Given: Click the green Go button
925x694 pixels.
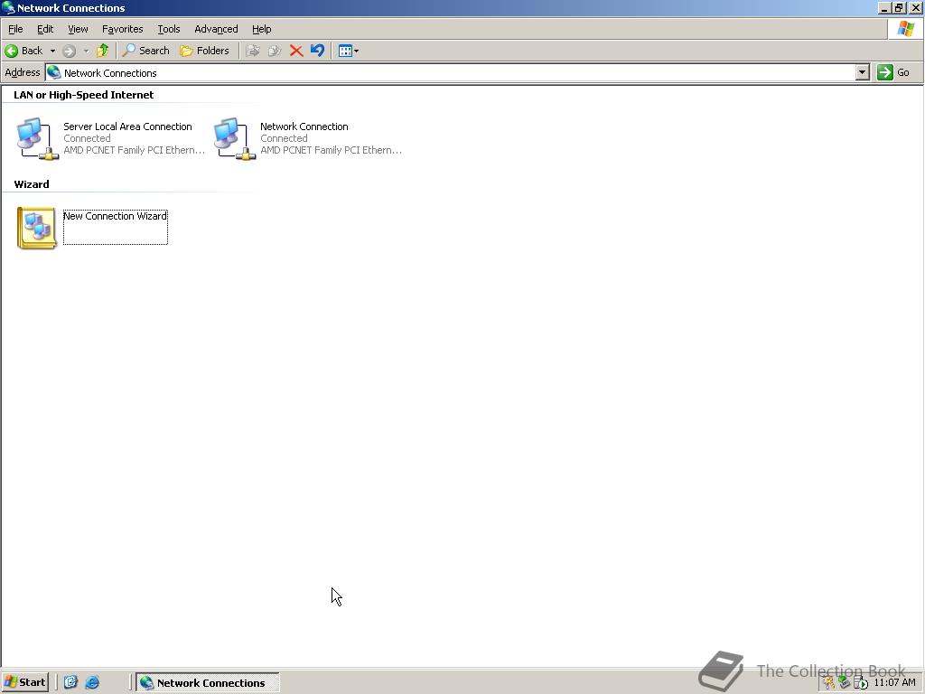Looking at the screenshot, I should tap(893, 72).
